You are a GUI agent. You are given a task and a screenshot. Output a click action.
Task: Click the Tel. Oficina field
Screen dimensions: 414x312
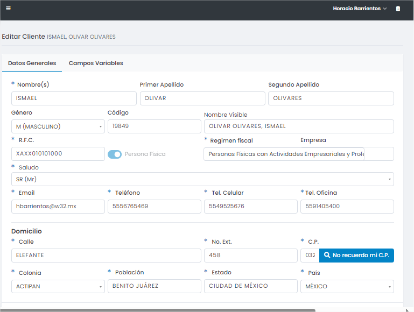pos(347,207)
